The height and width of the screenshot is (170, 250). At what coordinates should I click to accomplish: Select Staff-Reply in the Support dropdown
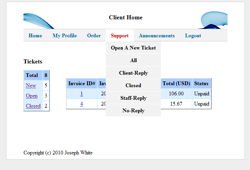pos(133,98)
